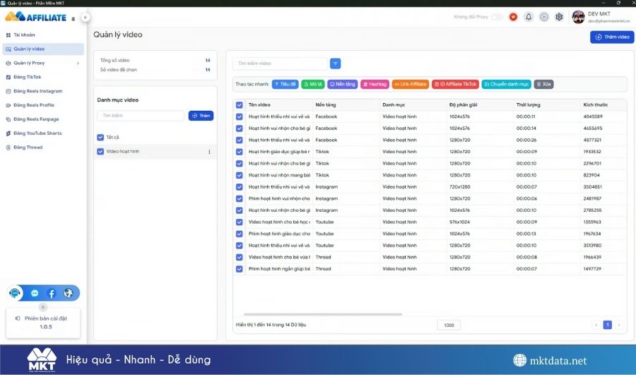Screen dimensions: 636x375
Task: Click the AFFILIATE logo
Action: (36, 17)
